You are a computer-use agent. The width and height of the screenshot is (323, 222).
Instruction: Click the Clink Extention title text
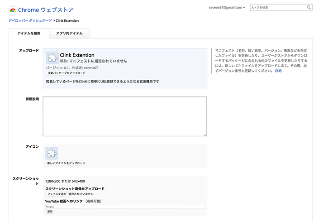click(x=77, y=55)
